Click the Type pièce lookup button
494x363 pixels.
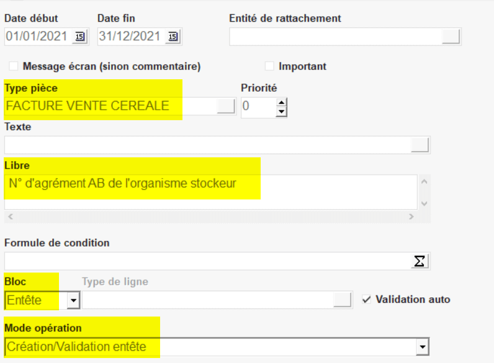[x=226, y=107]
